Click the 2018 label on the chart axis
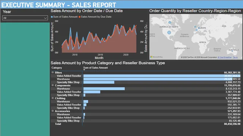This screenshot has height=136, width=243. (x=75, y=55)
